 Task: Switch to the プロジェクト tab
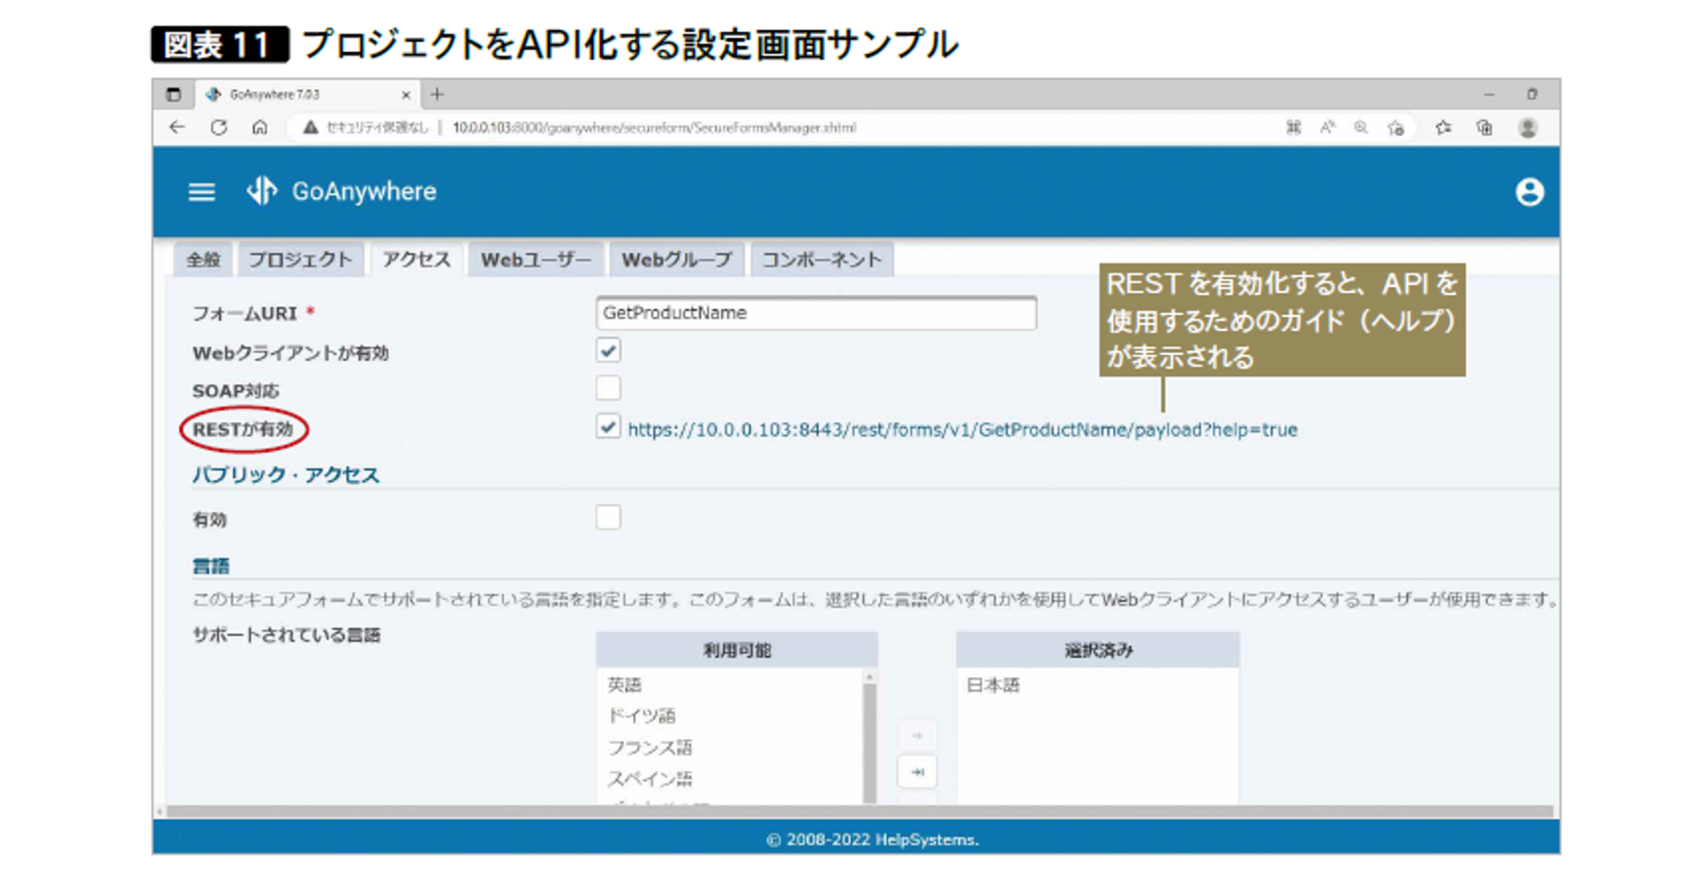(x=300, y=259)
